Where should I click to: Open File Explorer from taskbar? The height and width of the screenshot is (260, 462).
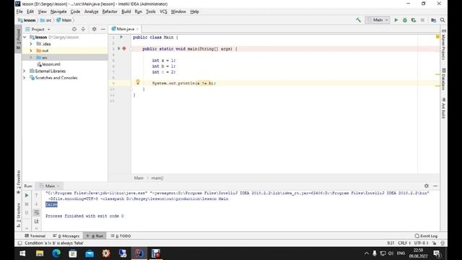(x=40, y=253)
